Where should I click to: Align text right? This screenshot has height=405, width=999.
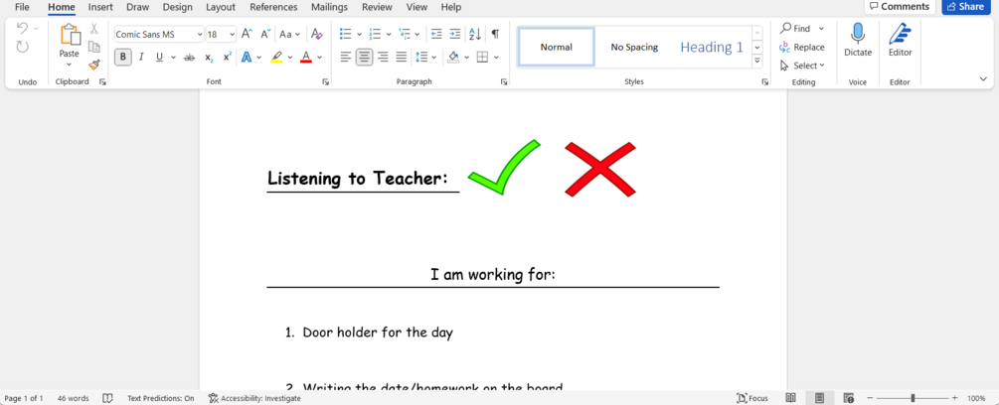pyautogui.click(x=383, y=58)
